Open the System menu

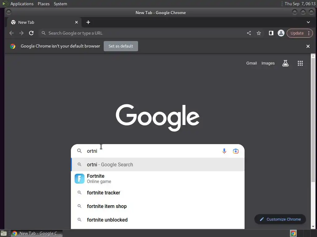click(60, 4)
